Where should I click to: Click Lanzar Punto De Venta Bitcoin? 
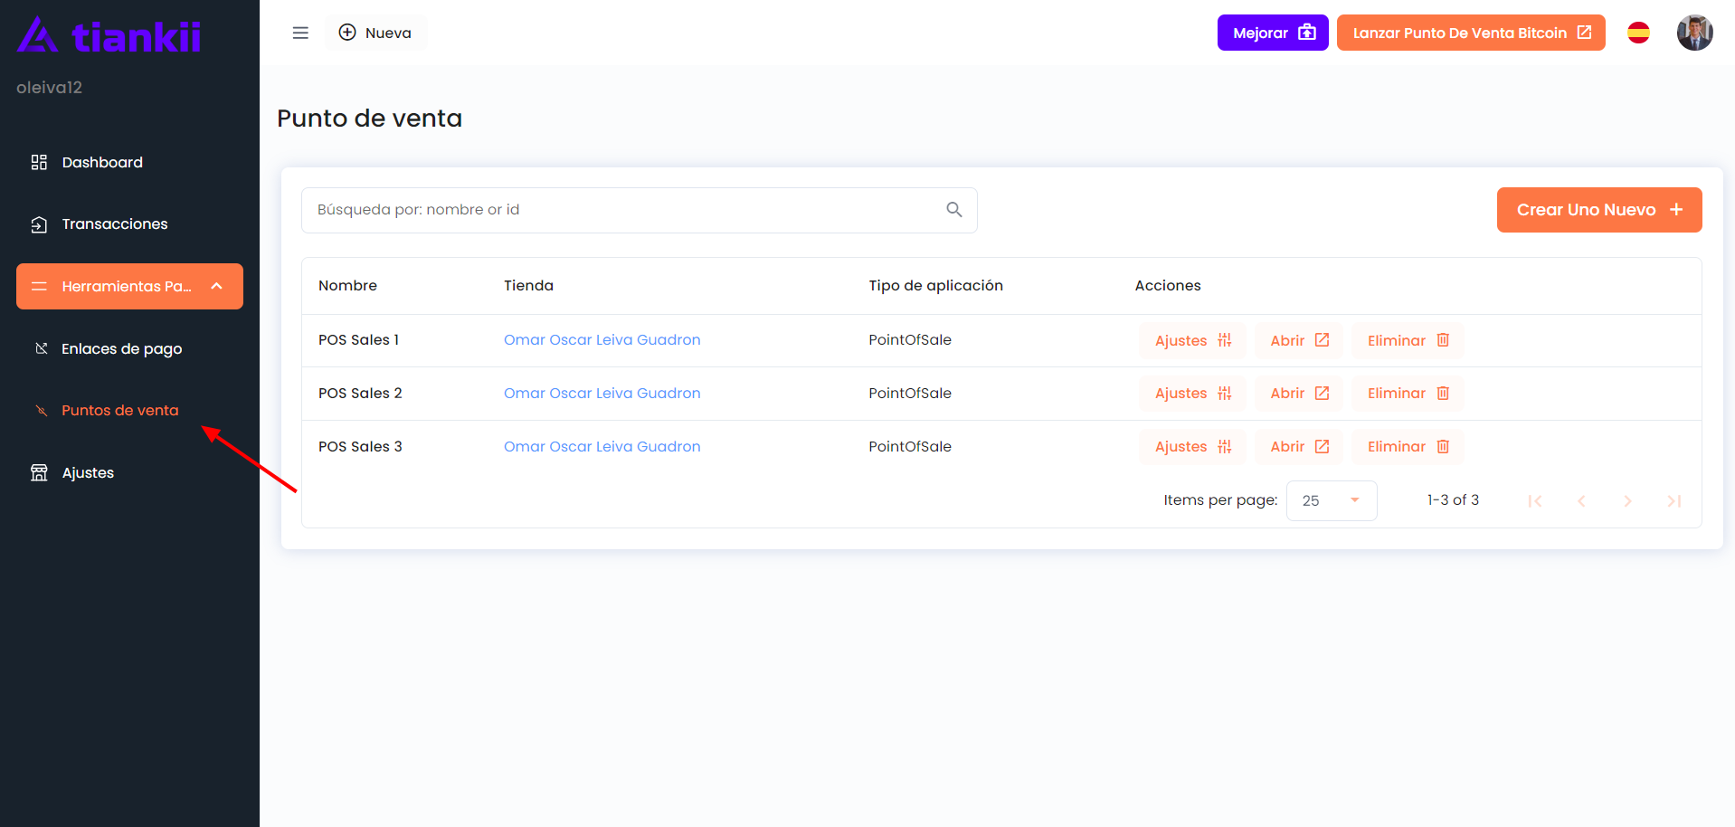click(x=1471, y=33)
